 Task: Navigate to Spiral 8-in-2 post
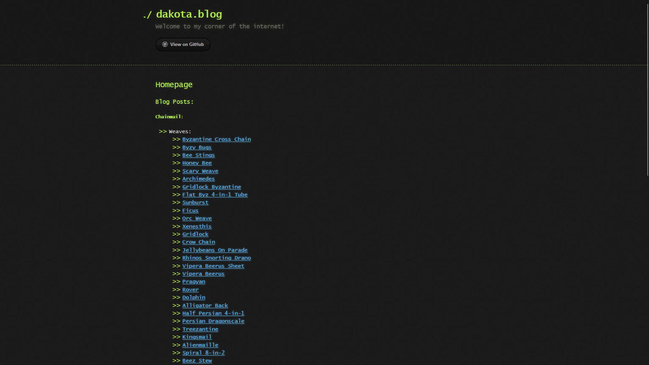pyautogui.click(x=203, y=352)
